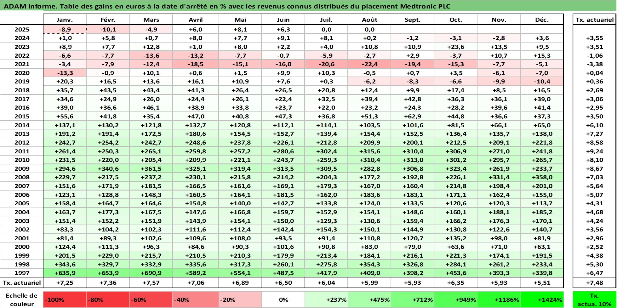Select the 2025 year row label
The image size is (617, 308).
[x=22, y=29]
